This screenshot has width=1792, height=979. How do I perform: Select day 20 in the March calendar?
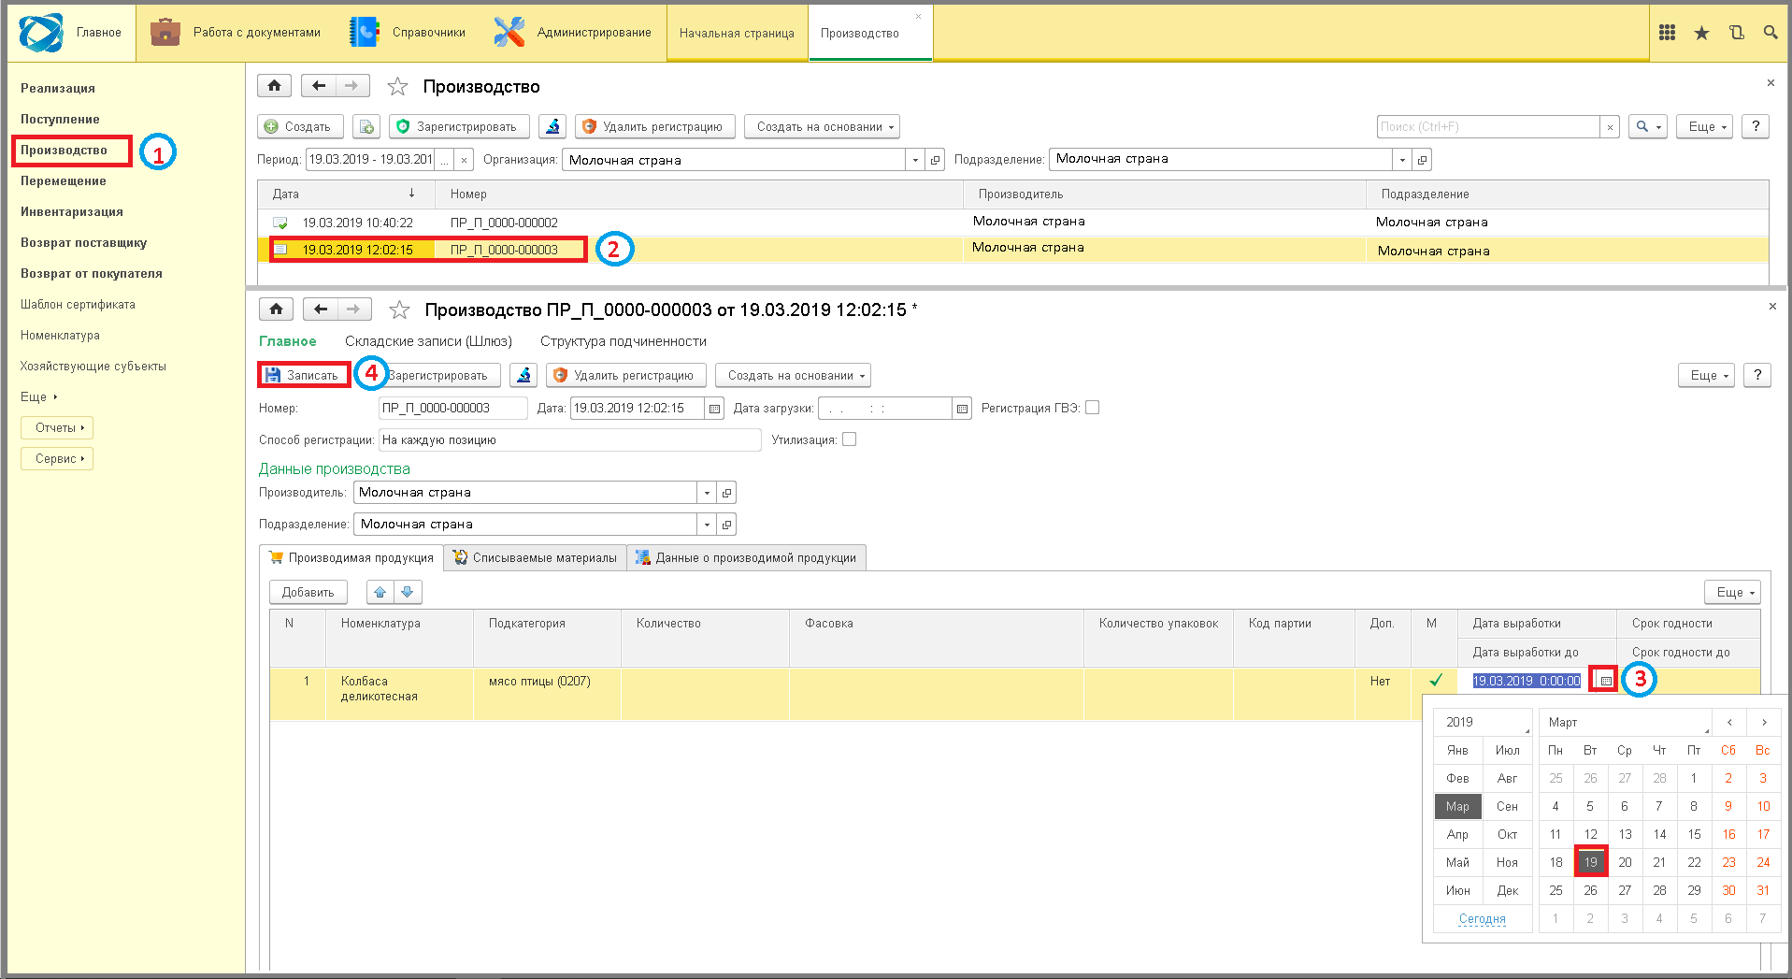point(1625,862)
